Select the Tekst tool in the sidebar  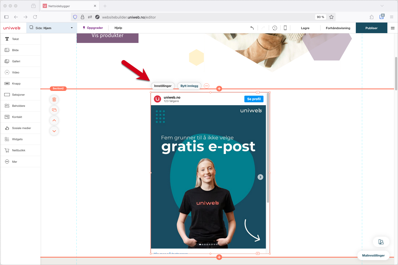coord(20,39)
